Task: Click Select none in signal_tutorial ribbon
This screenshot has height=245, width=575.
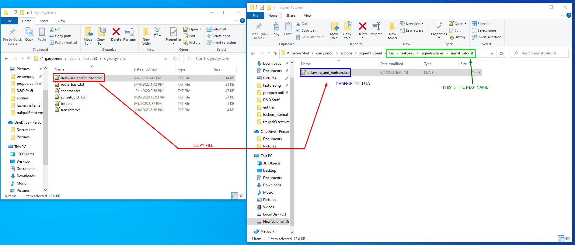Action: [x=484, y=30]
